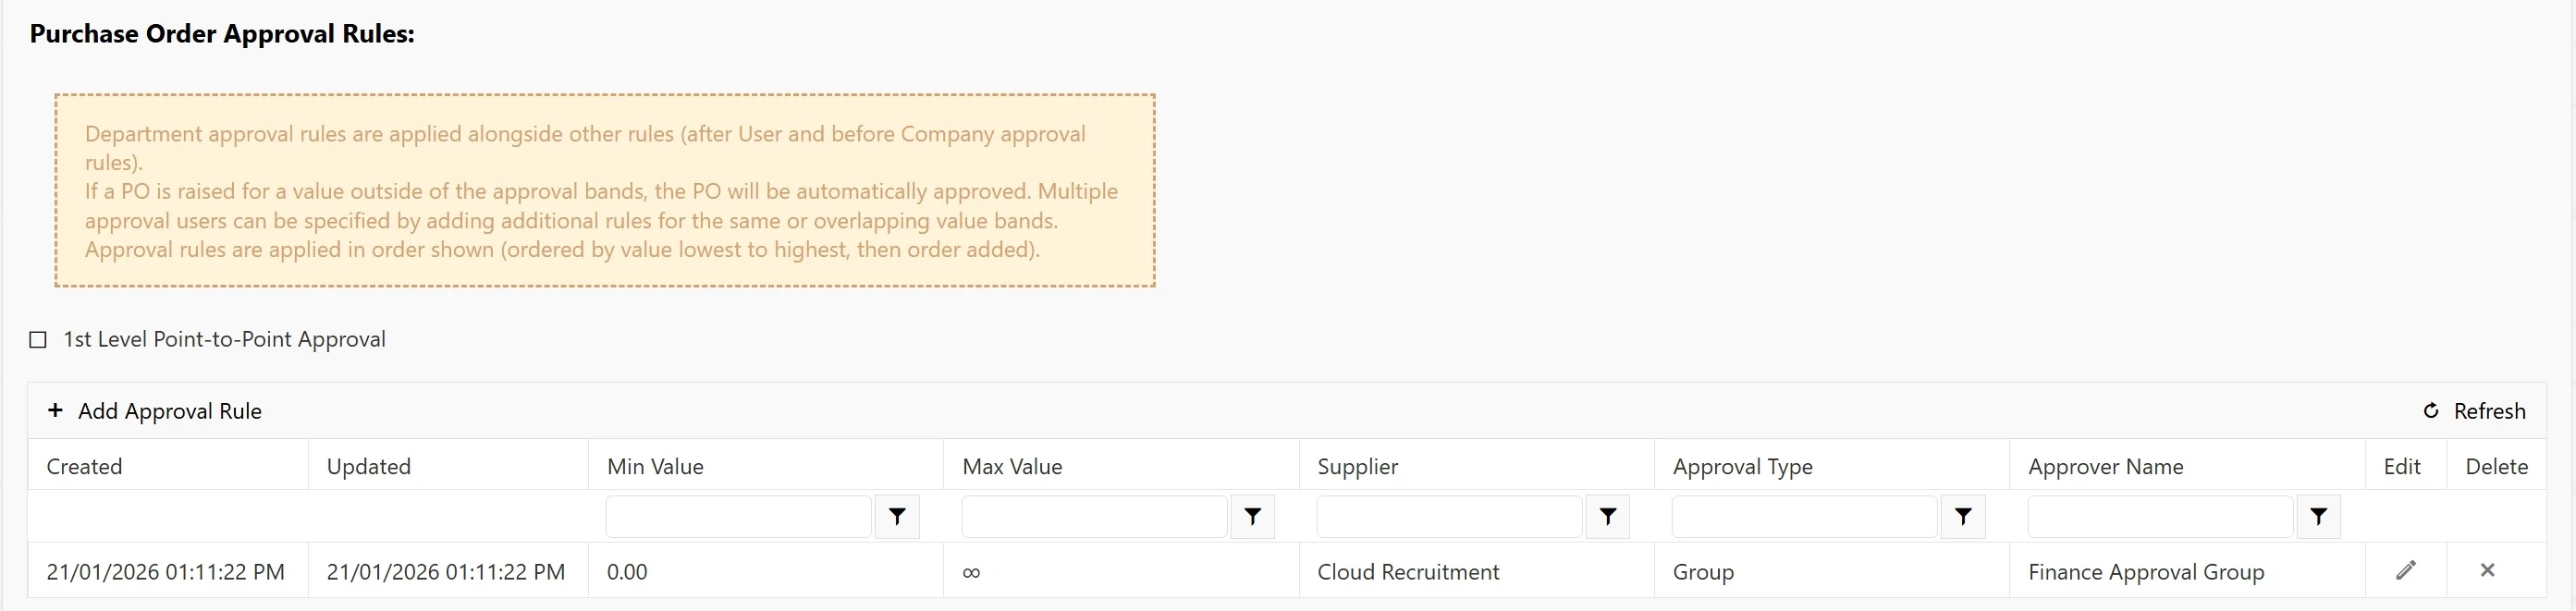Click the 1st Level Point-to-Point Approval label
Screen dimensions: 2576x611
pyautogui.click(x=224, y=339)
